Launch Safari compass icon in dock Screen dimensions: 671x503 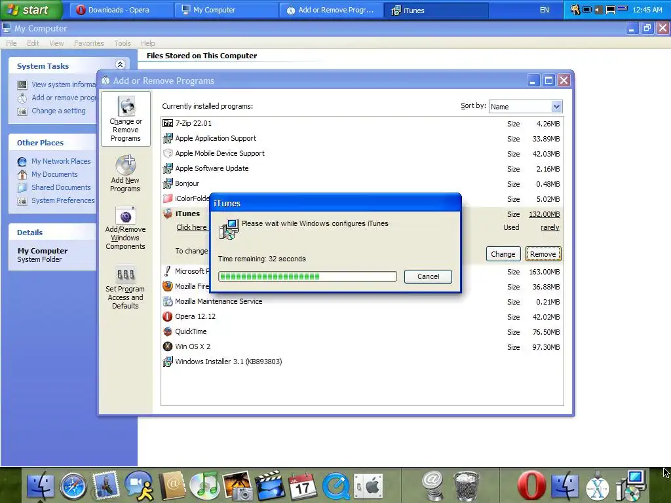pos(73,487)
